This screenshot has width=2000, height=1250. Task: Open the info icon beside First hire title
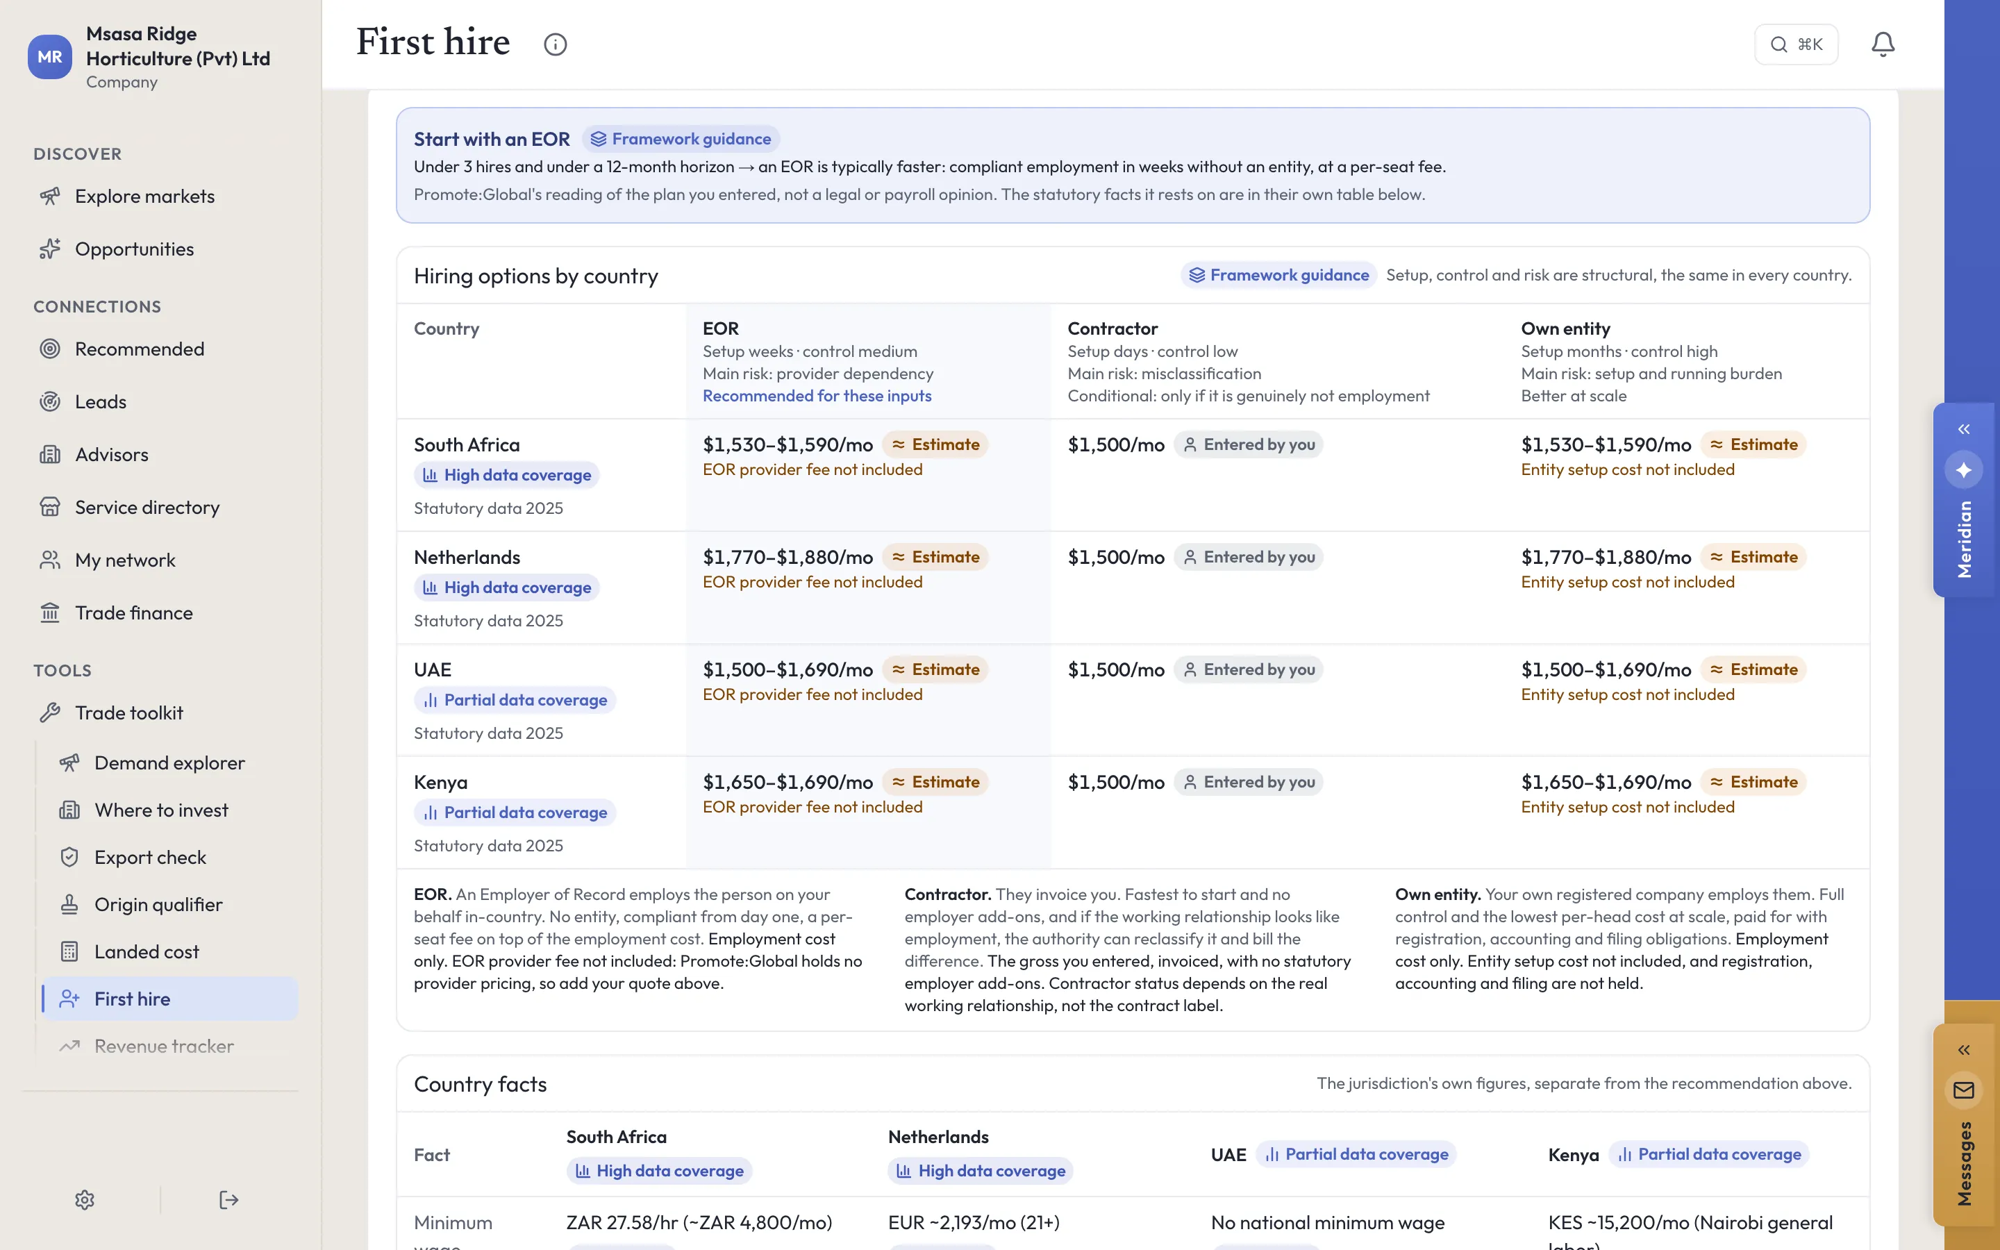[556, 44]
